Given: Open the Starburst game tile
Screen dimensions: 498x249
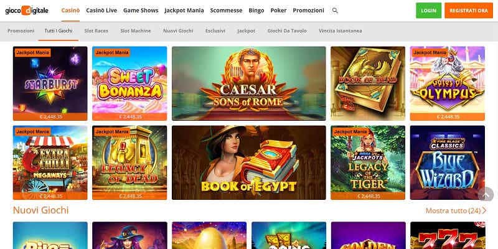Looking at the screenshot, I should click(50, 83).
